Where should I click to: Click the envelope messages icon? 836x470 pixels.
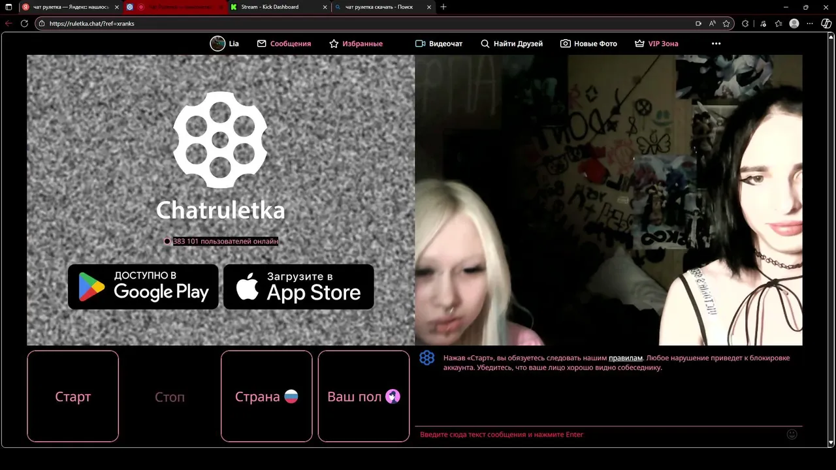tap(262, 44)
